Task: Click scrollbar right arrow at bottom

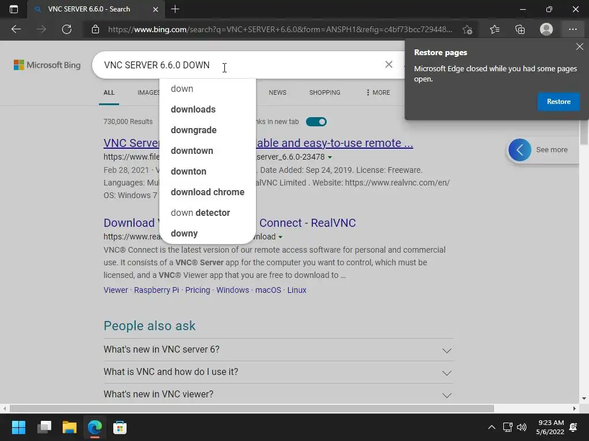Action: 575,408
